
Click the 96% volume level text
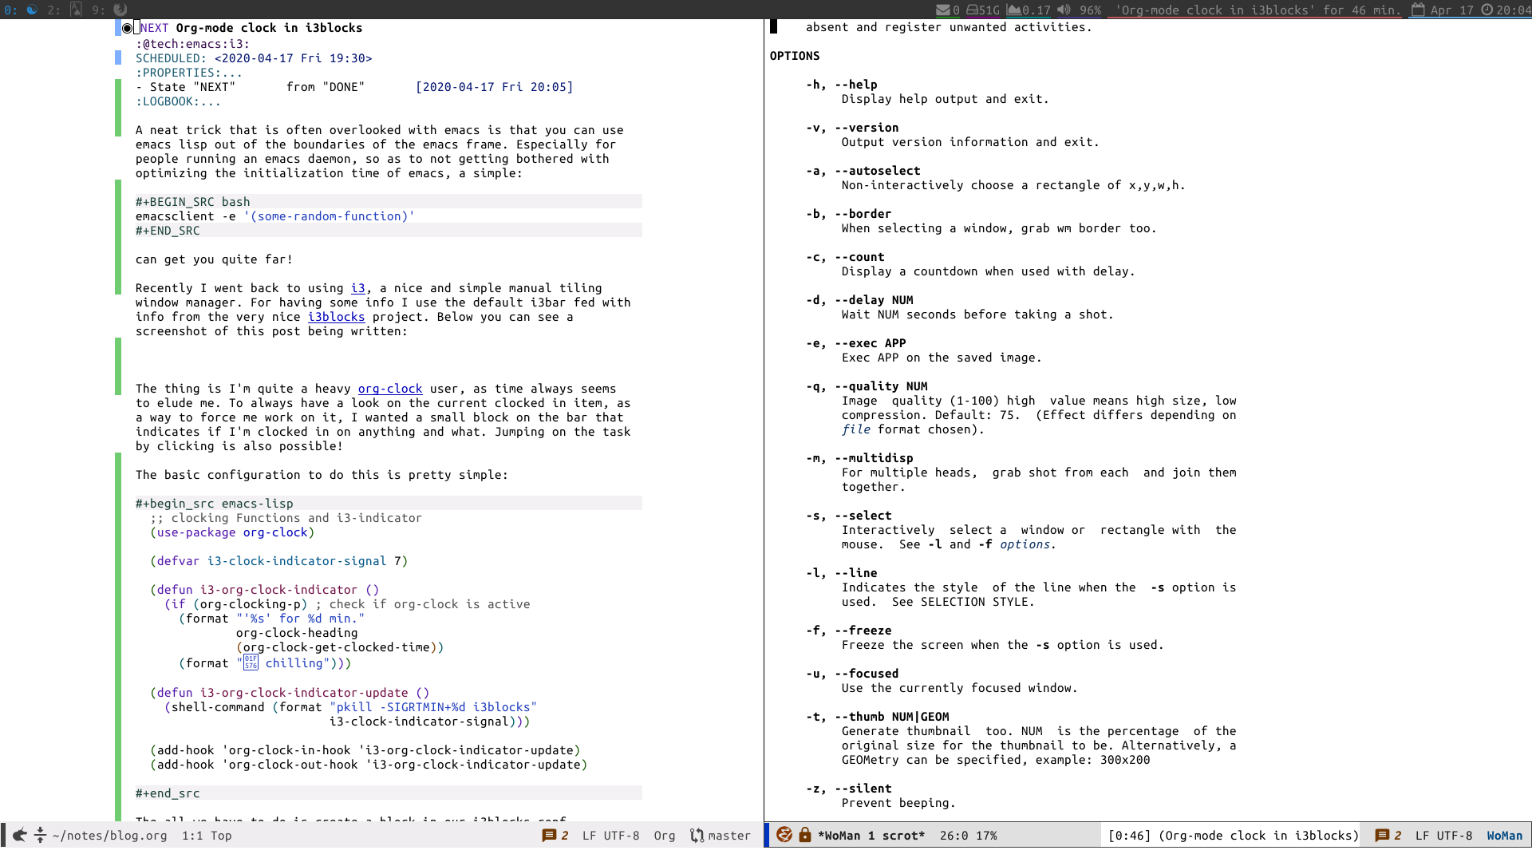1090,10
